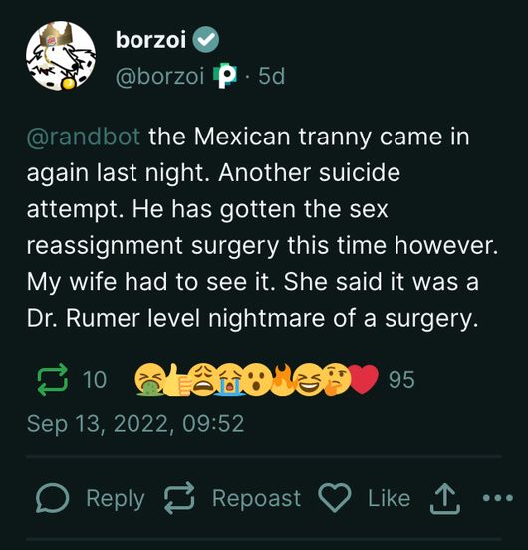Viewport: 528px width, 550px height.
Task: Click the green repost count icon
Action: tap(53, 380)
